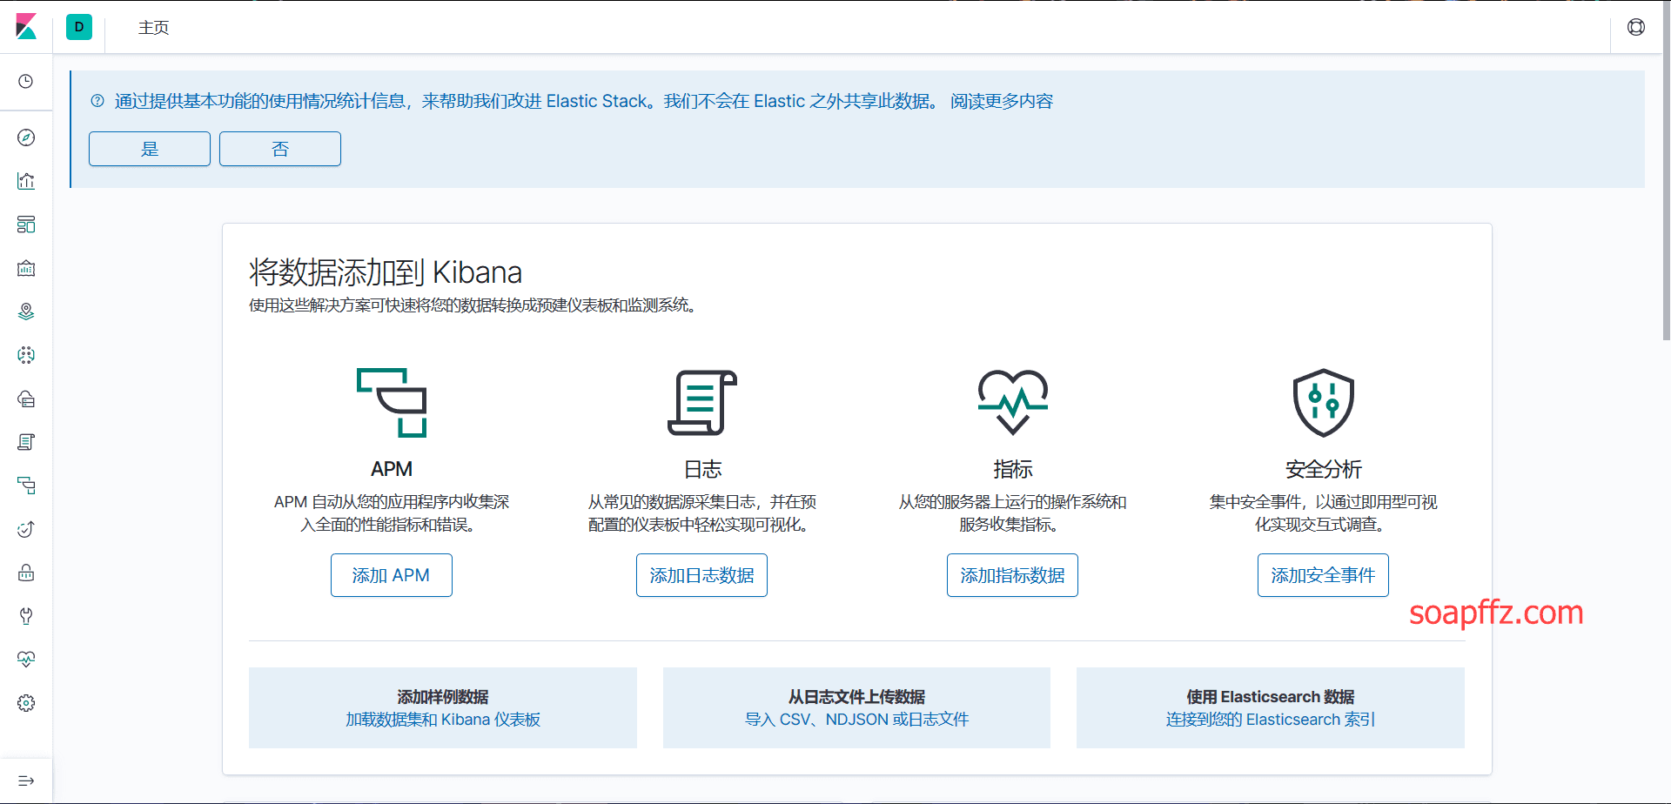Open 加载数据集和 Kibana 仪表板 link

click(443, 720)
